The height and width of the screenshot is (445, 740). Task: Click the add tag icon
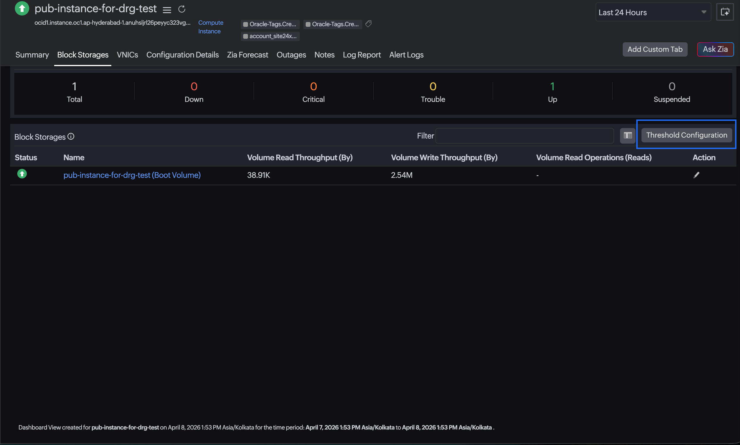click(369, 24)
